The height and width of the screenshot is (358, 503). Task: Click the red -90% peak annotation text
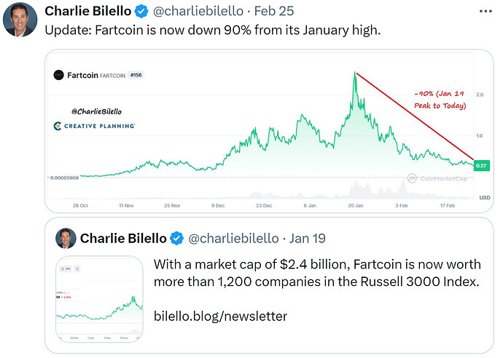tap(439, 99)
